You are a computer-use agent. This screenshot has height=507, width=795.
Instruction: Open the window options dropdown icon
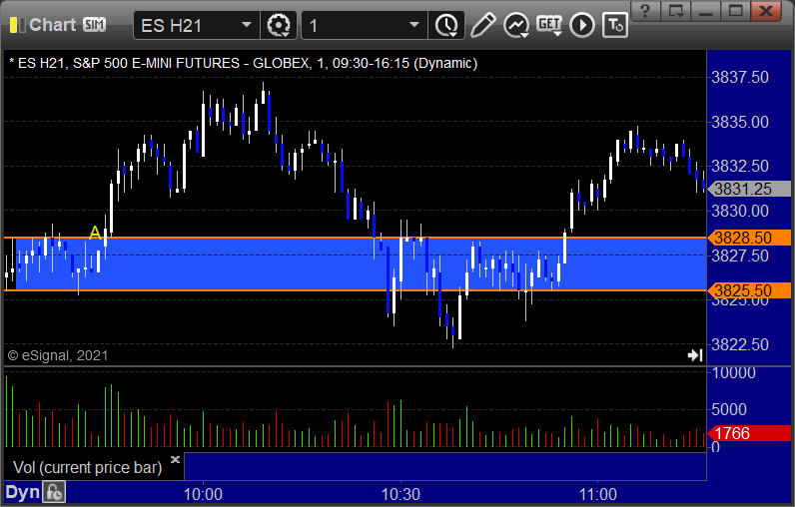click(x=676, y=11)
